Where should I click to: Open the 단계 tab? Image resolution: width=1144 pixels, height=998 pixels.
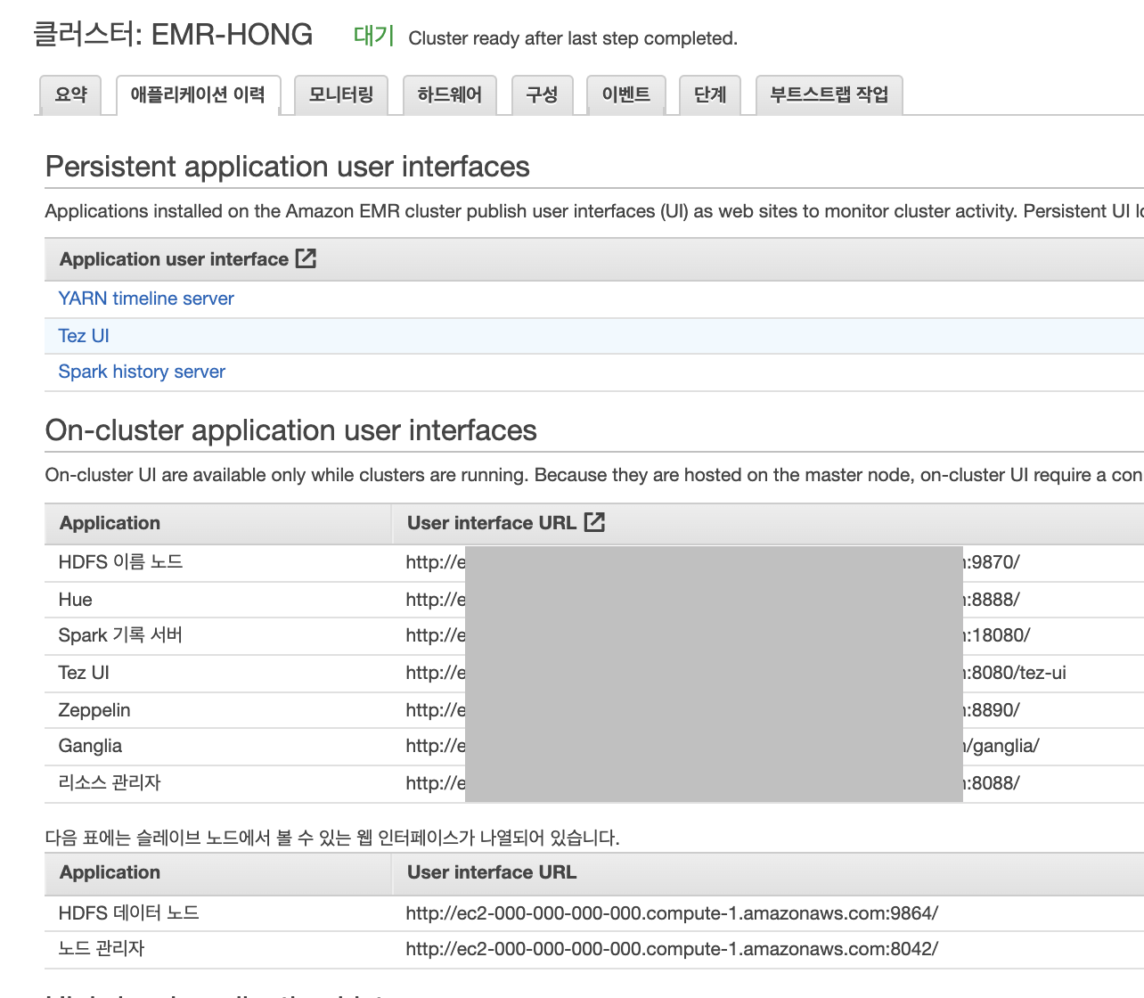(x=710, y=94)
